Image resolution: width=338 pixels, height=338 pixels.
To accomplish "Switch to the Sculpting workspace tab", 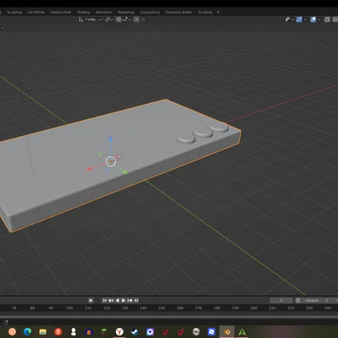I will pyautogui.click(x=14, y=12).
